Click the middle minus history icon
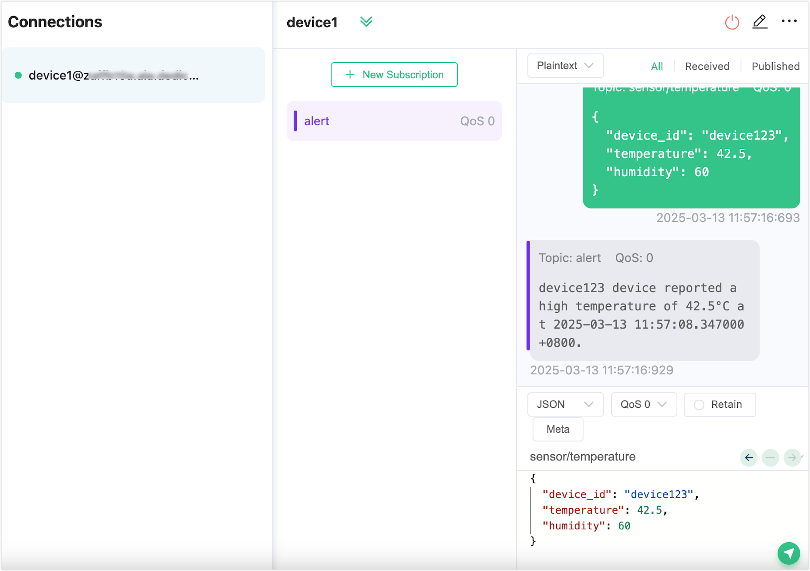The height and width of the screenshot is (571, 810). tap(770, 457)
